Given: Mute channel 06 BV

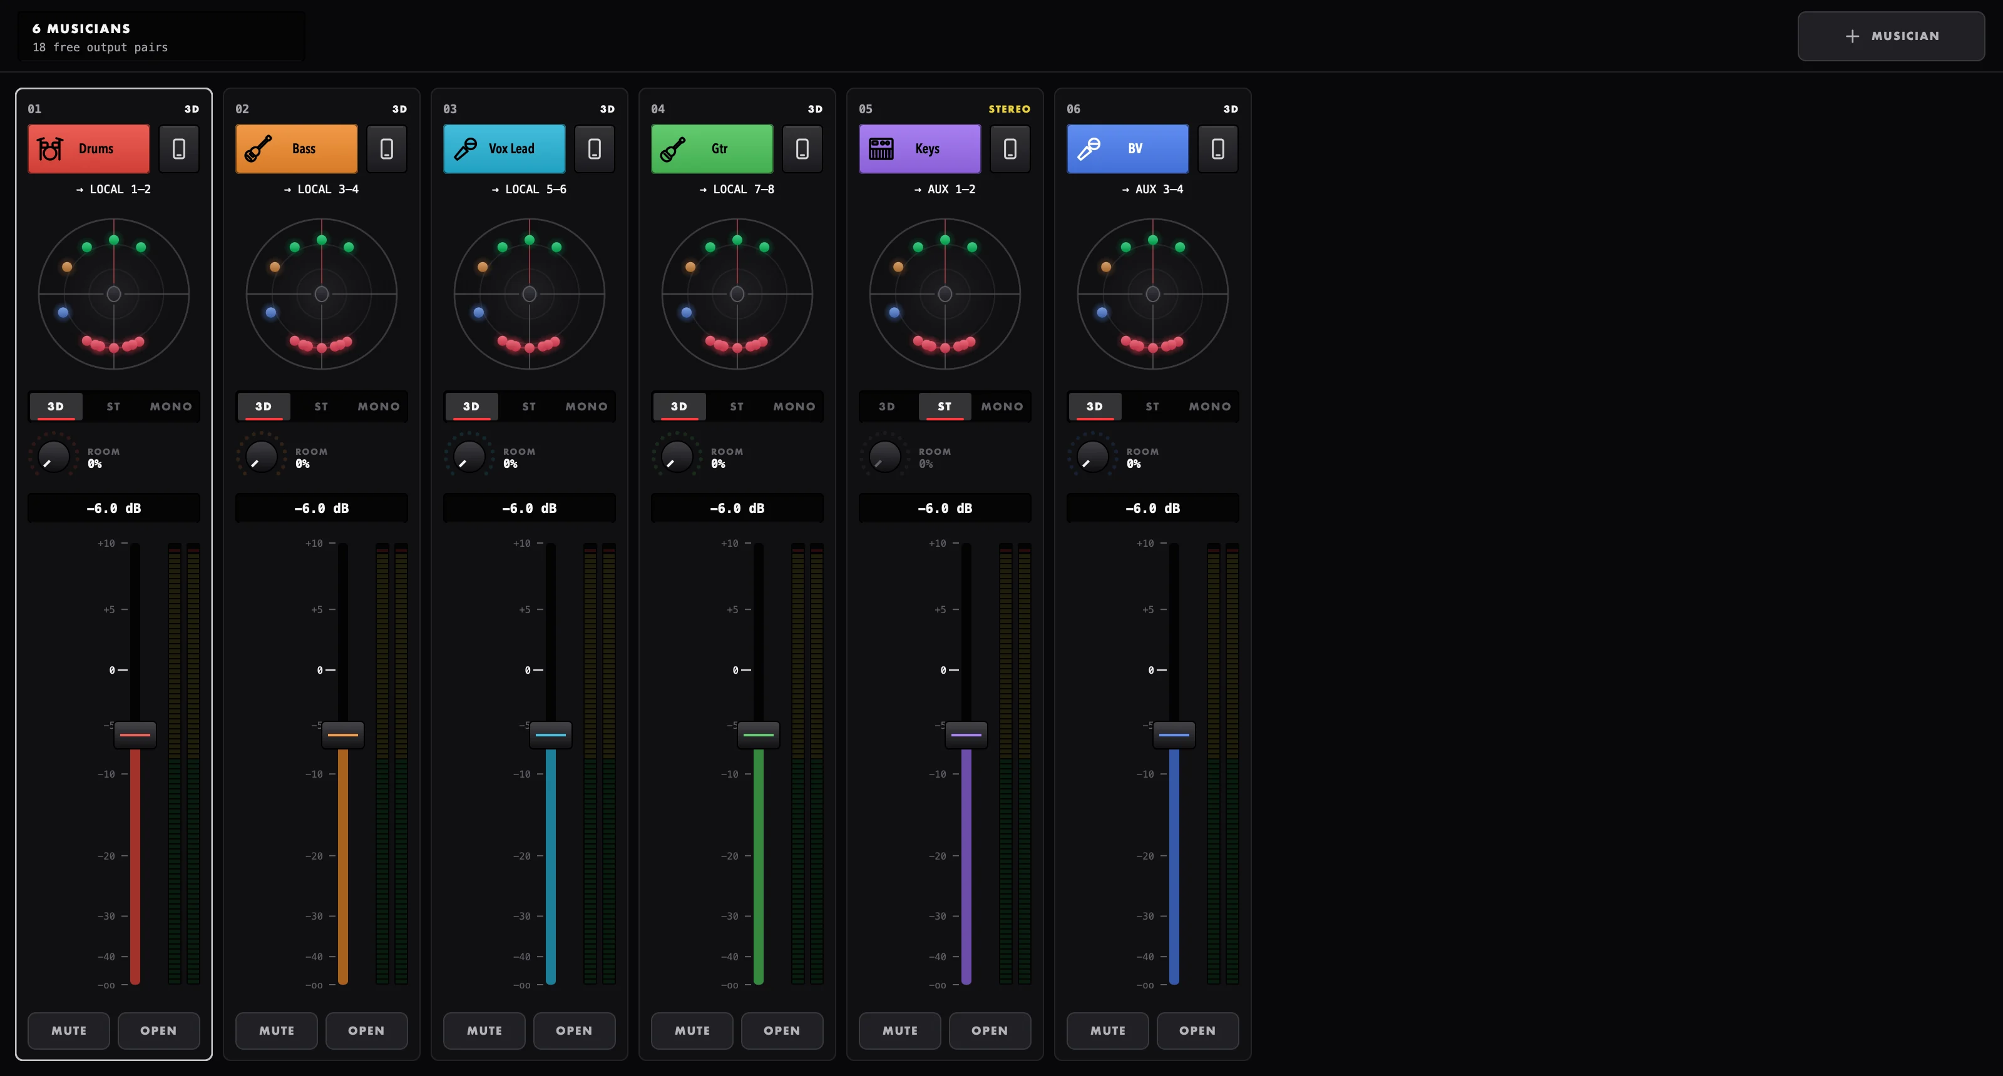Looking at the screenshot, I should pyautogui.click(x=1108, y=1030).
